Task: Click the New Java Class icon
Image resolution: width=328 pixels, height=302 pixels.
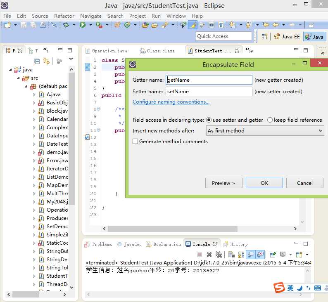Action: 127,25
